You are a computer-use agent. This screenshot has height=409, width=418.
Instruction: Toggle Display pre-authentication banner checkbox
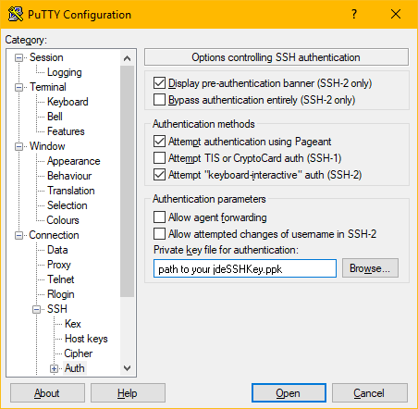point(159,83)
